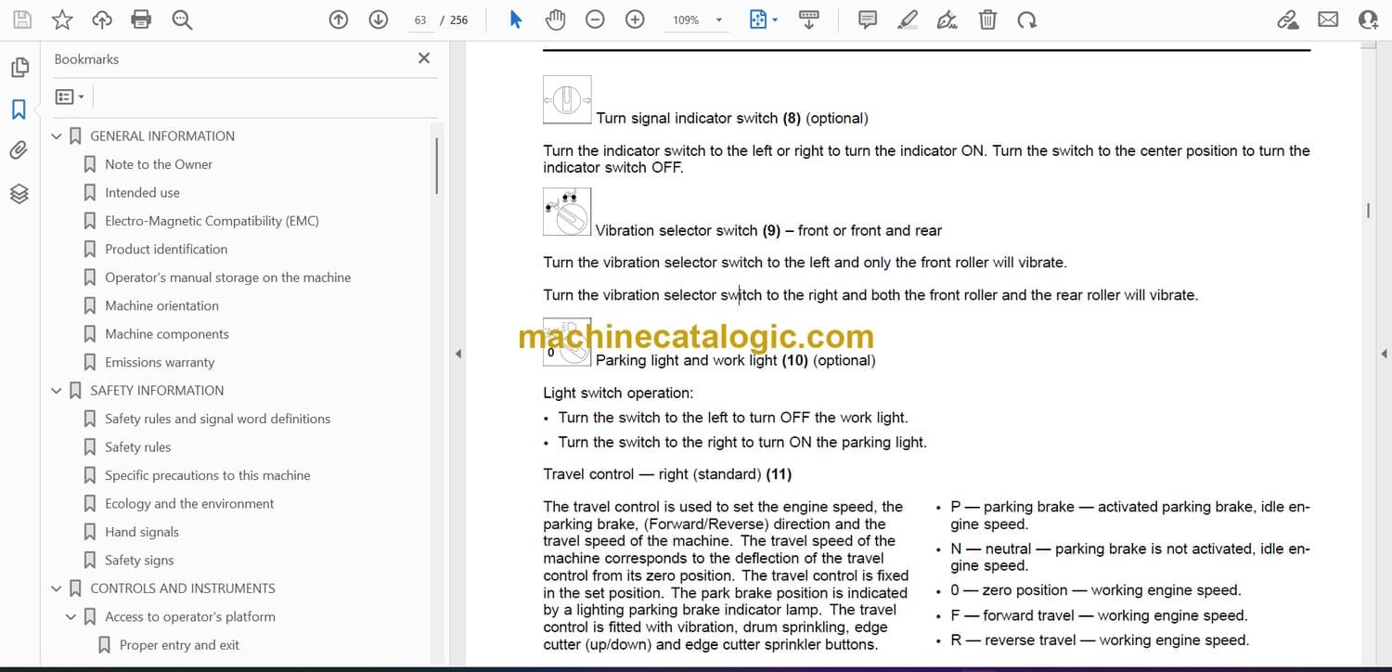Print the document using the printer icon
The width and height of the screenshot is (1392, 672).
[x=141, y=19]
